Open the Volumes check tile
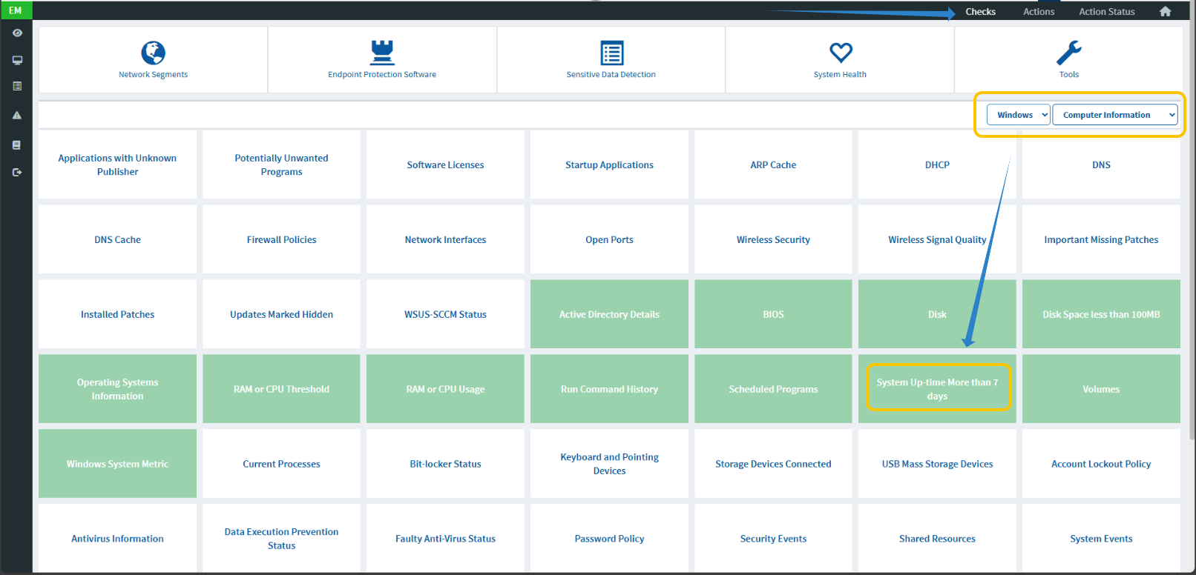The height and width of the screenshot is (575, 1196). pos(1101,389)
